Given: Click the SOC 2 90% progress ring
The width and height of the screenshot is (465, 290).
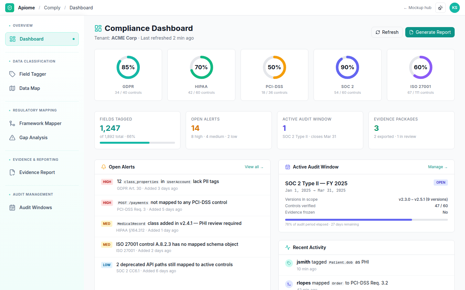Looking at the screenshot, I should point(347,67).
